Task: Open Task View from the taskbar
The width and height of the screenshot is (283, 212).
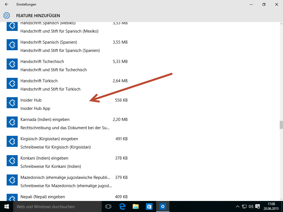Action: 108,206
